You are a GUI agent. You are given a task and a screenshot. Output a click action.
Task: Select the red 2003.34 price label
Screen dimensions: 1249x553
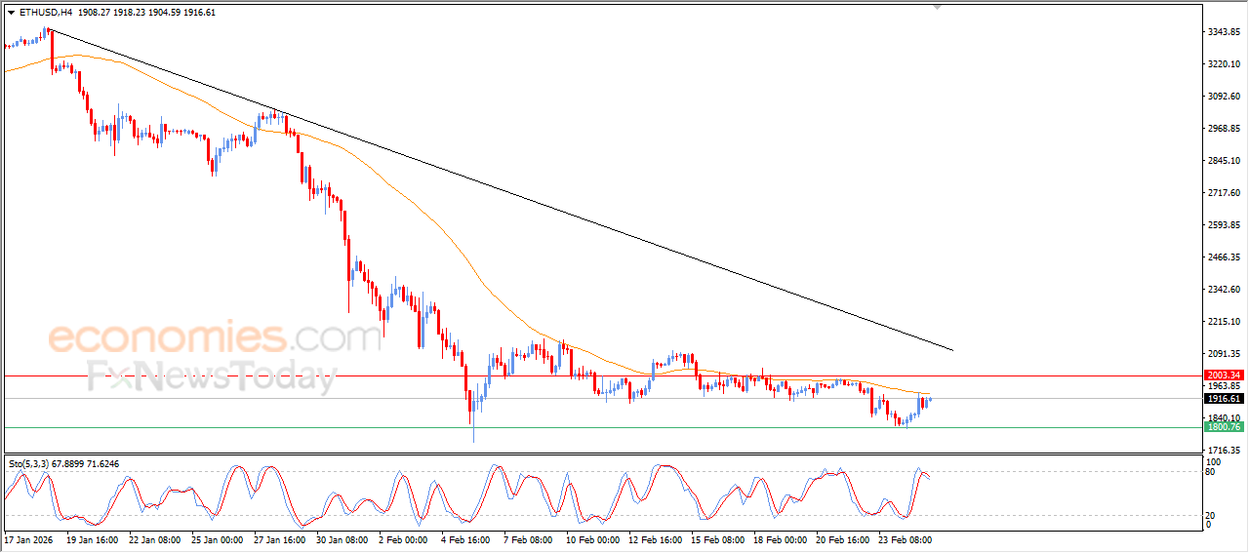[1223, 375]
